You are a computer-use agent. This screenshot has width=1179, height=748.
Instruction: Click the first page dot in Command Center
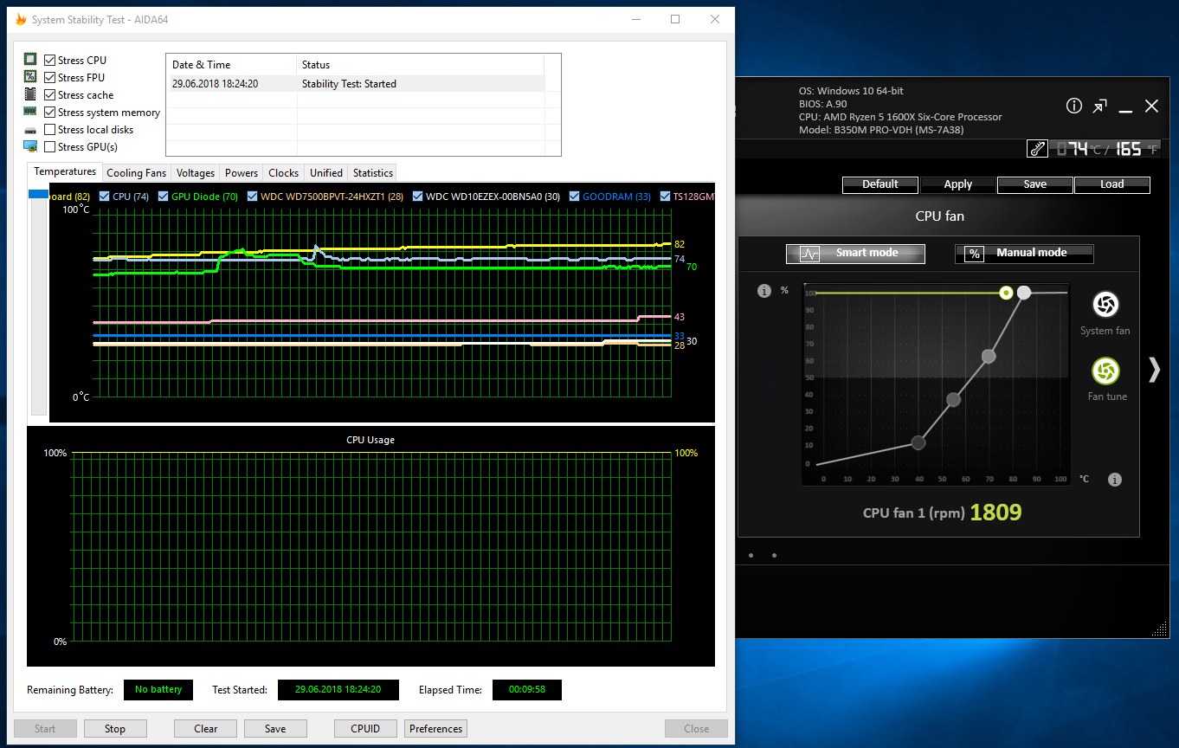[x=751, y=555]
